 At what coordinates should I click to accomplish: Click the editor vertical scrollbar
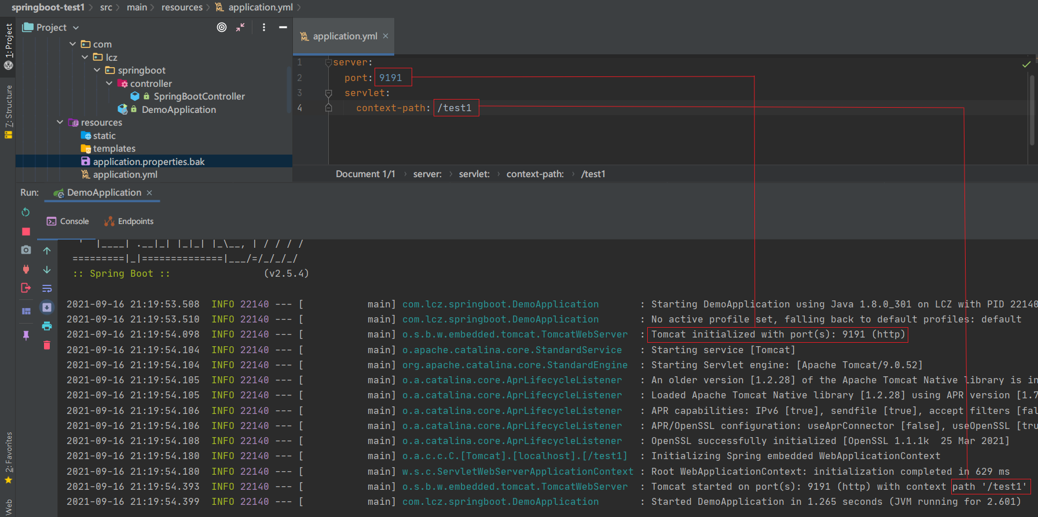pos(1032,110)
